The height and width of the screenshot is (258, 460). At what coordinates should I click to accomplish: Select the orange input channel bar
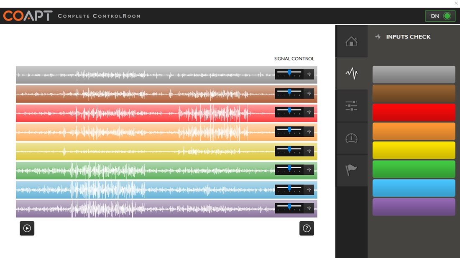pos(414,131)
